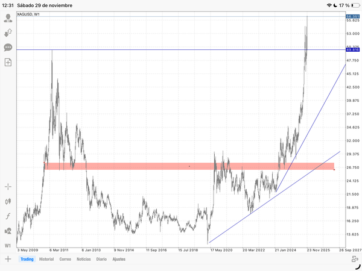Select the current price label at chart top

[352, 16]
